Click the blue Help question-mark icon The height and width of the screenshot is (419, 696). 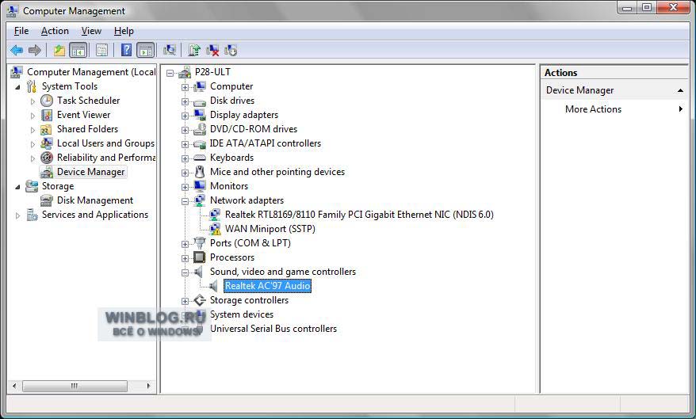(127, 50)
